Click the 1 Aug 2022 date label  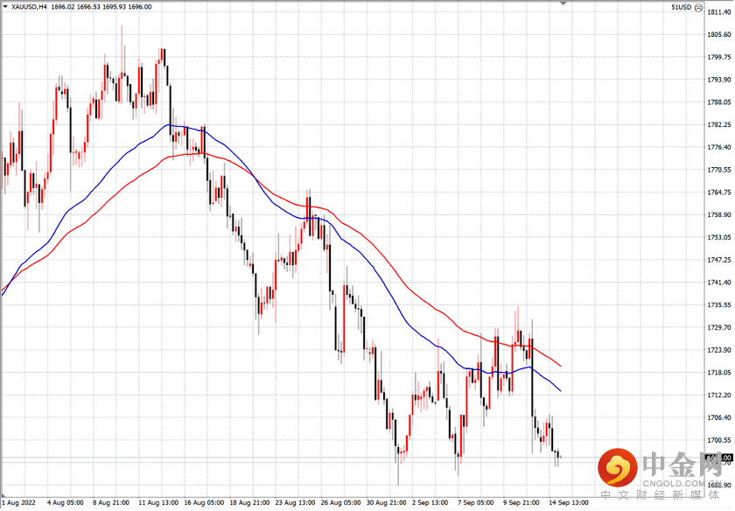coord(18,502)
